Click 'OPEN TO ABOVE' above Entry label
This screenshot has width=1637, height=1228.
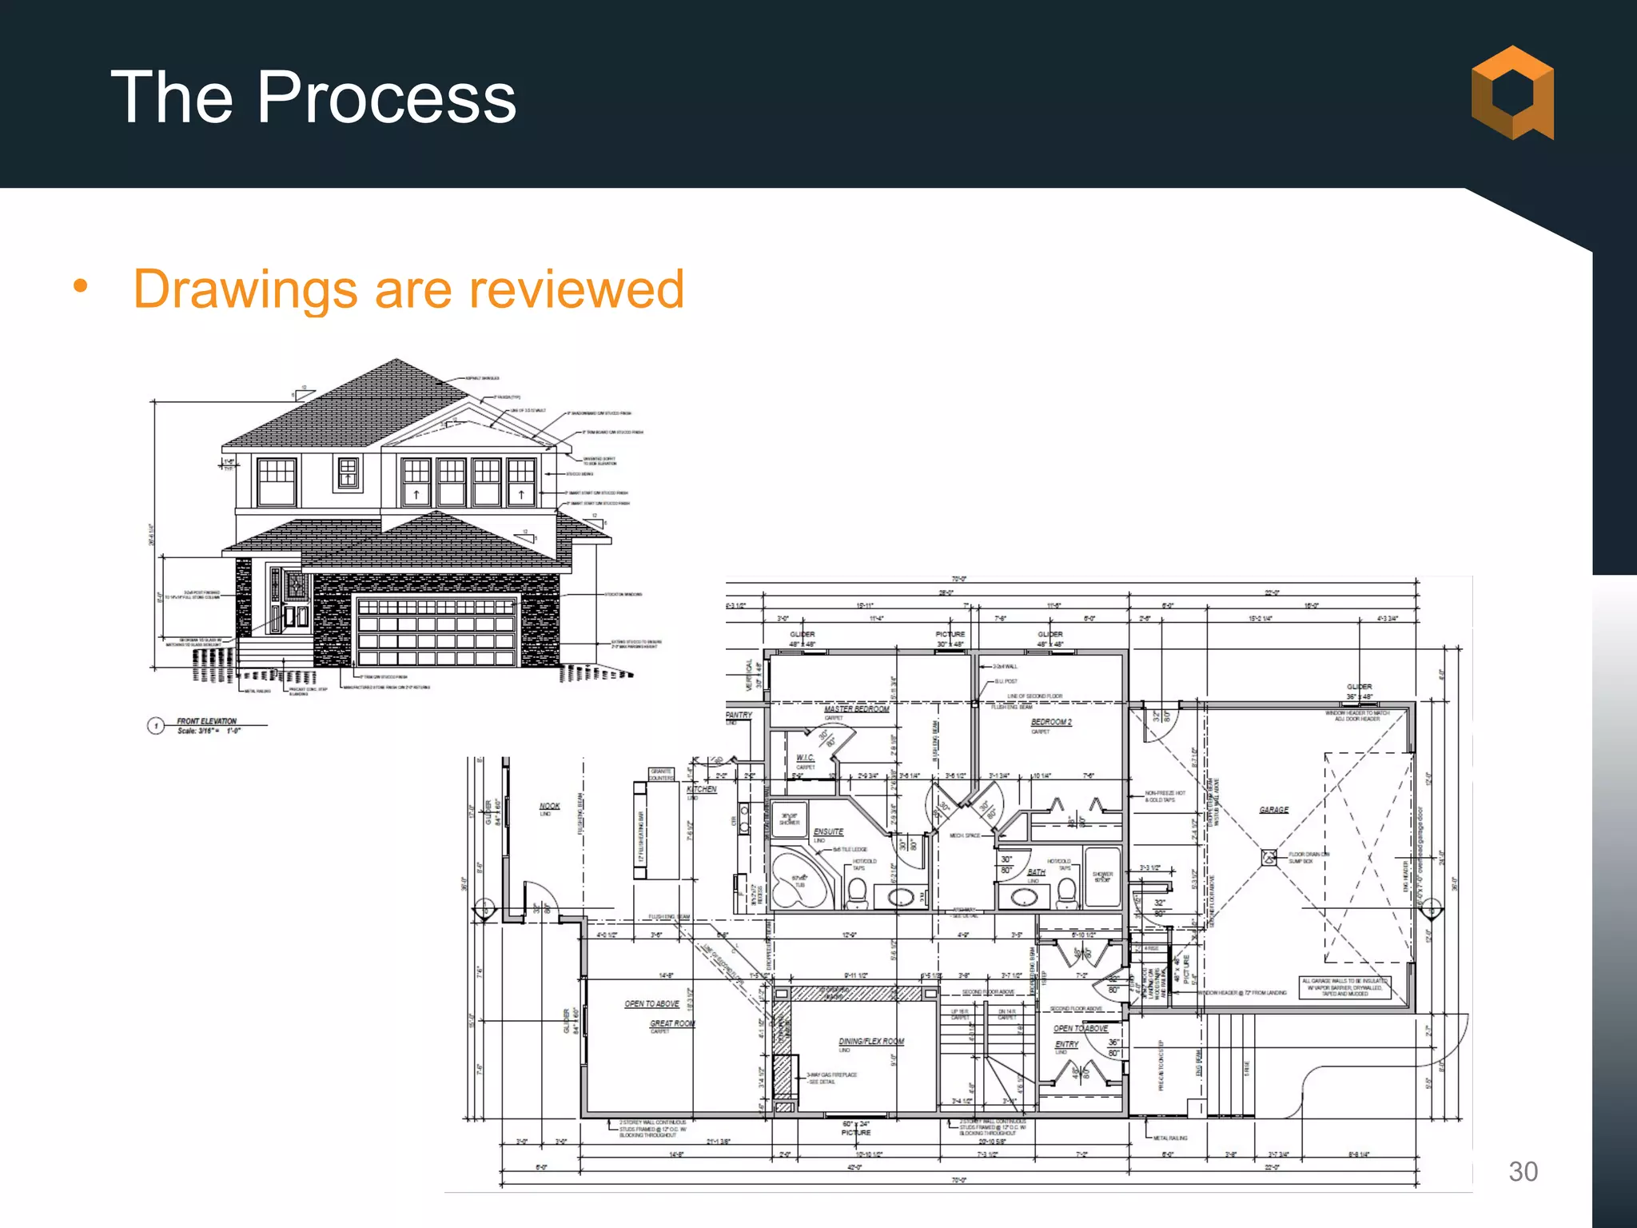click(x=1081, y=1029)
